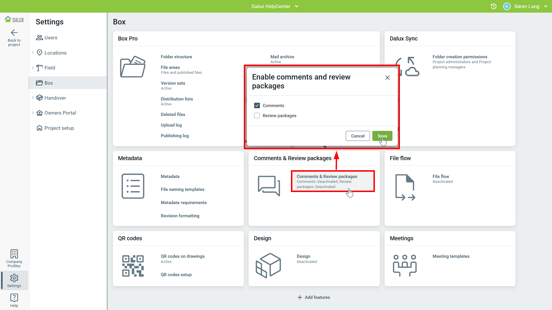Click the Design cube icon
Image resolution: width=552 pixels, height=310 pixels.
point(268,265)
